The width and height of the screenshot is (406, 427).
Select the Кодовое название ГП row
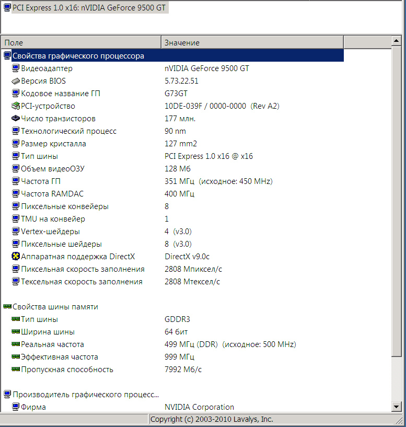click(61, 94)
